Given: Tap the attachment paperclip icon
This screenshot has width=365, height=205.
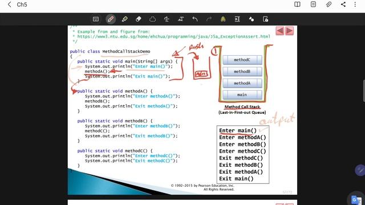Looking at the screenshot, I should [x=328, y=5].
